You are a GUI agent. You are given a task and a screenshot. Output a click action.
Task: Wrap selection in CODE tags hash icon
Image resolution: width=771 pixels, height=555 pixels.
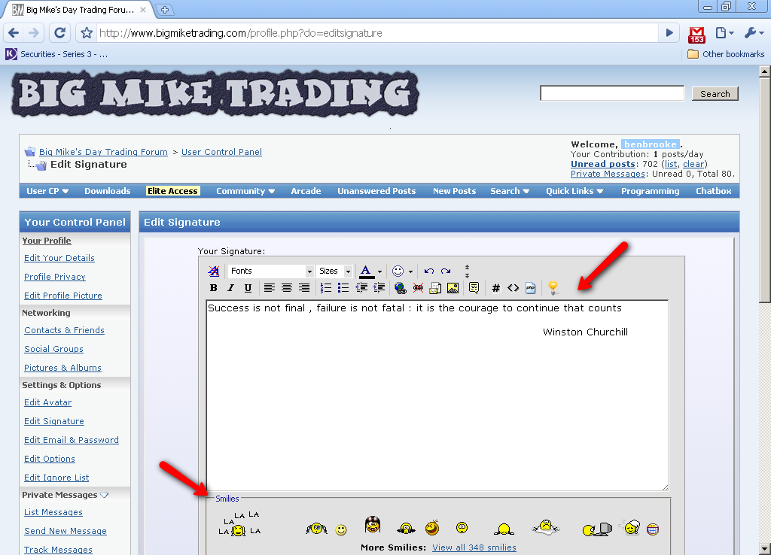[x=495, y=288]
